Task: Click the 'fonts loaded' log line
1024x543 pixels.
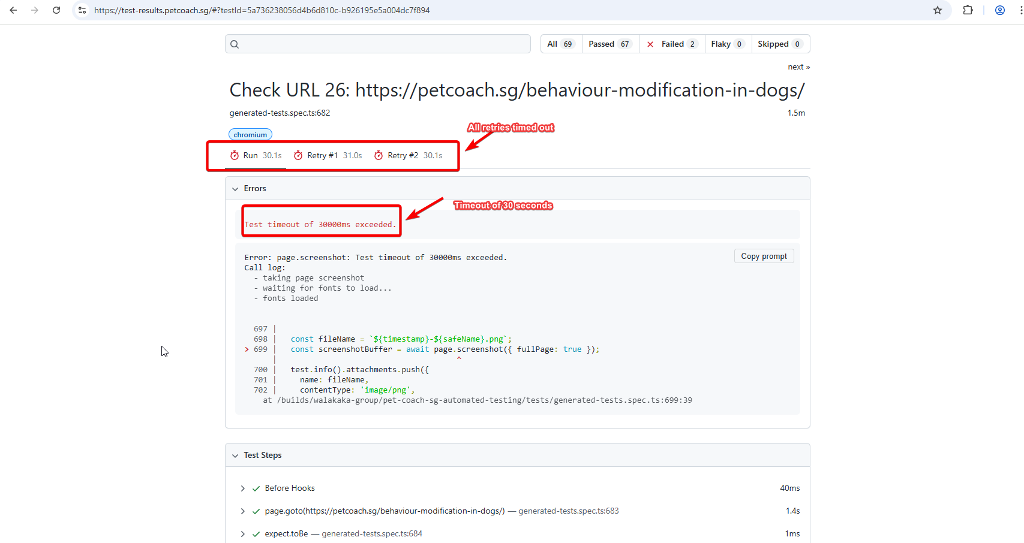Action: (290, 298)
